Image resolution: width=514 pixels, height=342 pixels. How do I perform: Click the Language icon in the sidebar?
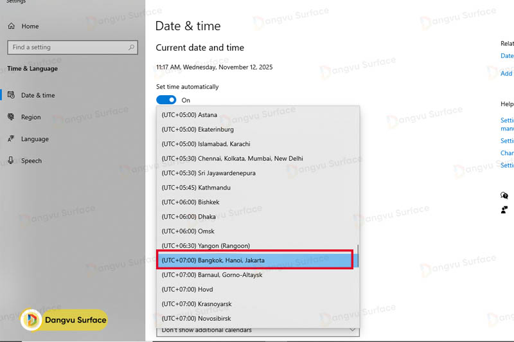click(x=12, y=139)
